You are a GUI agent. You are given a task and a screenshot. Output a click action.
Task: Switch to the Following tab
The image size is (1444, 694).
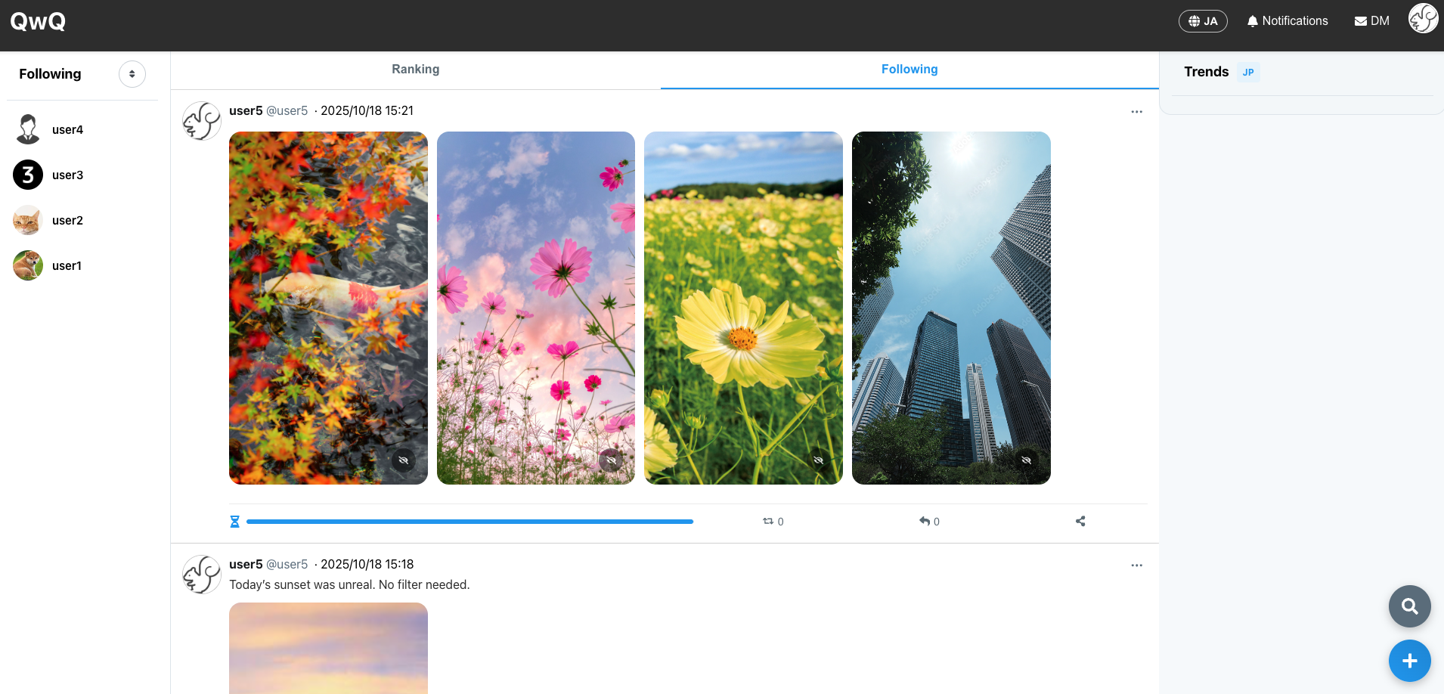pyautogui.click(x=909, y=70)
